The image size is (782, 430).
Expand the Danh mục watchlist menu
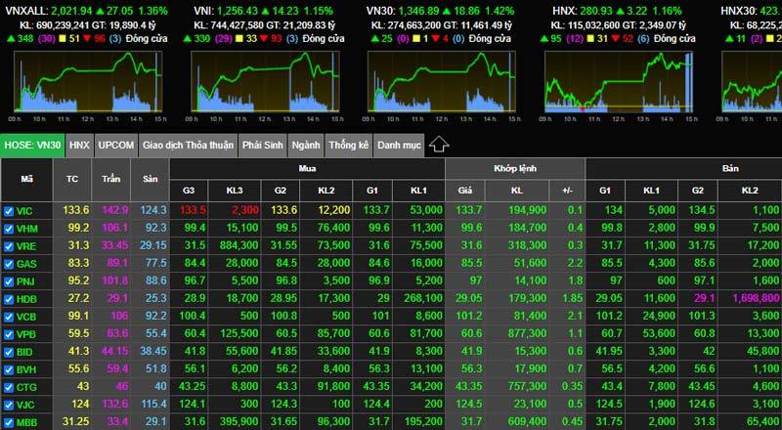(398, 145)
